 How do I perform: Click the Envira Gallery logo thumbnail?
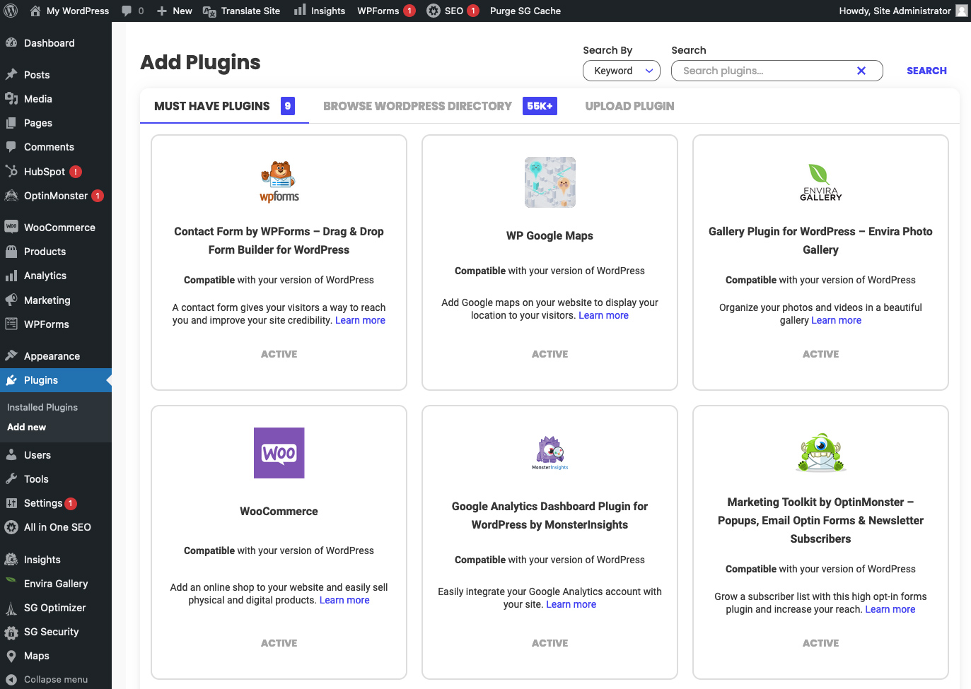tap(820, 182)
